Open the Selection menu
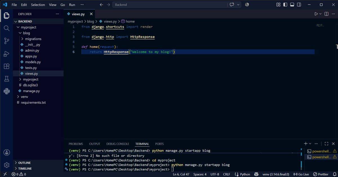This screenshot has width=338, height=177. pyautogui.click(x=38, y=5)
